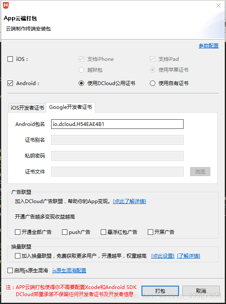Viewport: 226px width, 304px height.
Task: Choose 使用DCloud公用证书 radio button
Action: point(81,83)
